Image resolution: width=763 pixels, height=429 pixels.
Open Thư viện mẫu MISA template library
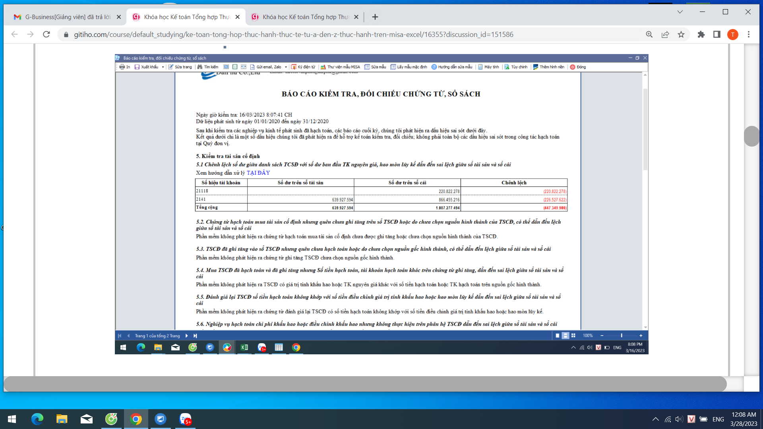point(340,67)
